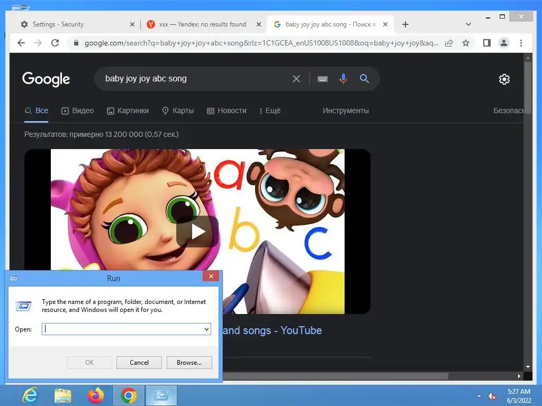
Task: Click the muted volume tray icon
Action: pos(492,396)
